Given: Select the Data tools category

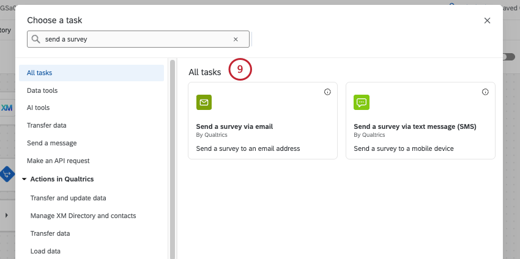Looking at the screenshot, I should (42, 90).
